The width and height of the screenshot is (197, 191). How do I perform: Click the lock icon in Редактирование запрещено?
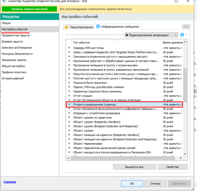127,35
